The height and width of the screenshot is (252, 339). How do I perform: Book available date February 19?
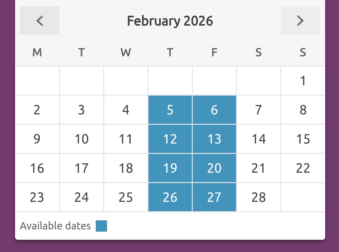pyautogui.click(x=170, y=168)
